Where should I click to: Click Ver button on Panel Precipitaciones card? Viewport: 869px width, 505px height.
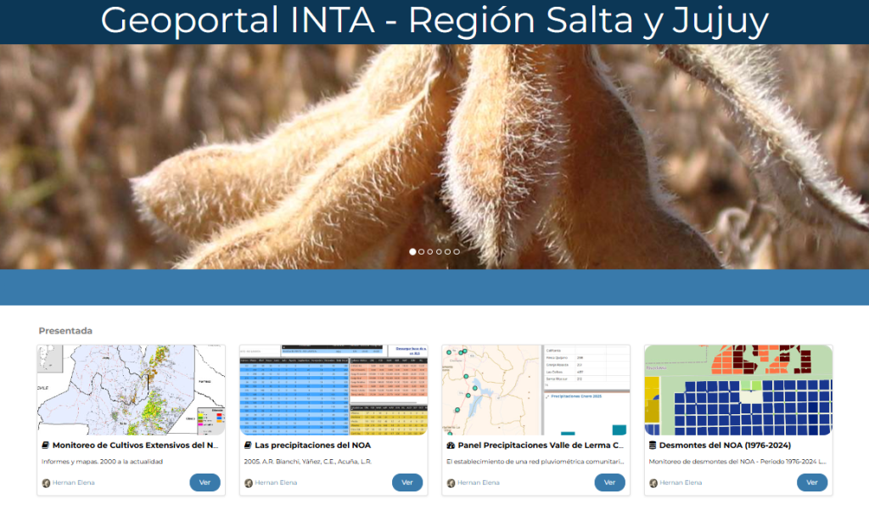coord(609,482)
